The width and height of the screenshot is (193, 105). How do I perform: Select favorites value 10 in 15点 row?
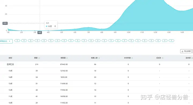(95, 71)
